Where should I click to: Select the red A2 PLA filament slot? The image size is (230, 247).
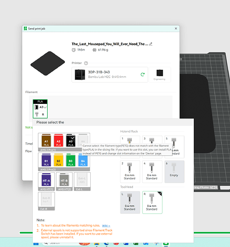click(58, 141)
